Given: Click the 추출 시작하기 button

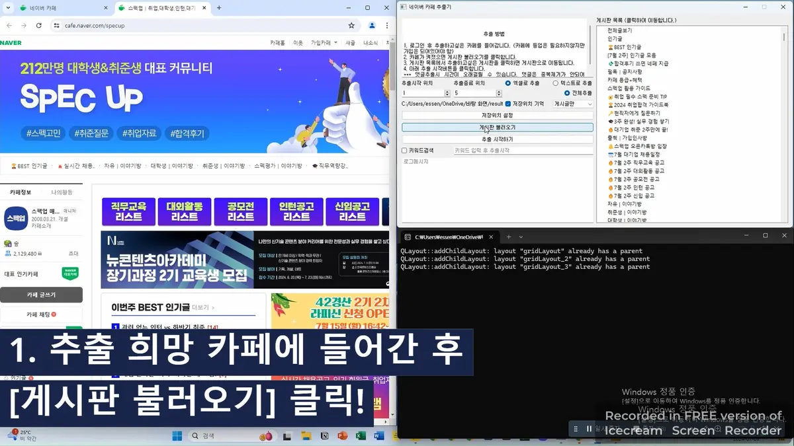Looking at the screenshot, I should pos(498,139).
